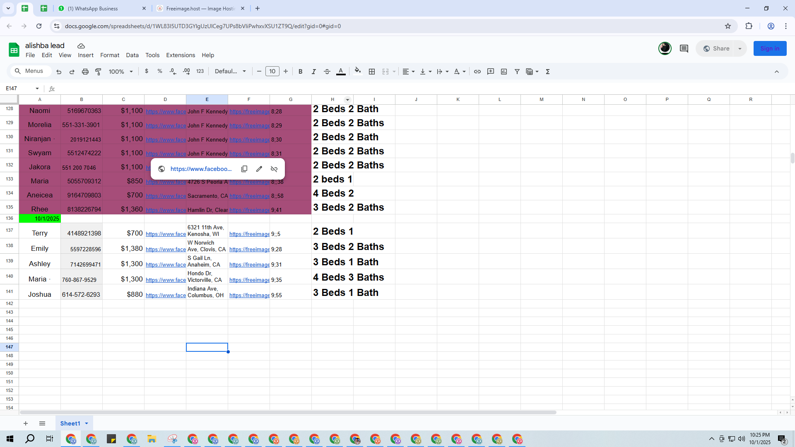
Task: Click the font size input field
Action: coord(272,72)
